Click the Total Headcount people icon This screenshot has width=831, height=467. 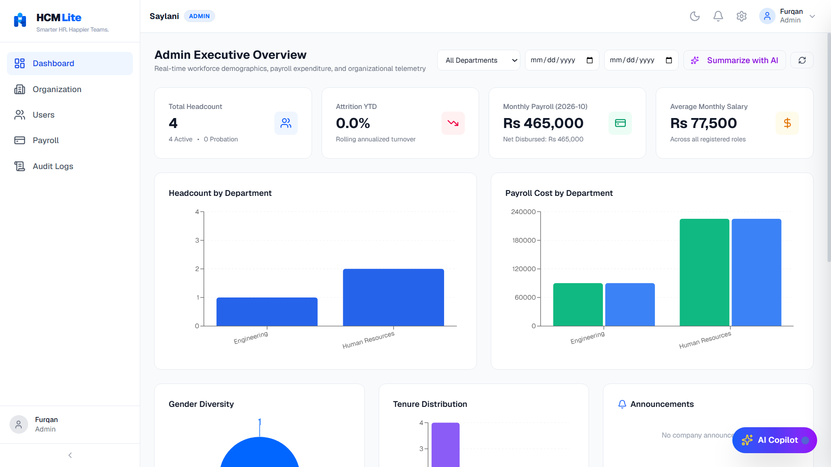coord(286,123)
